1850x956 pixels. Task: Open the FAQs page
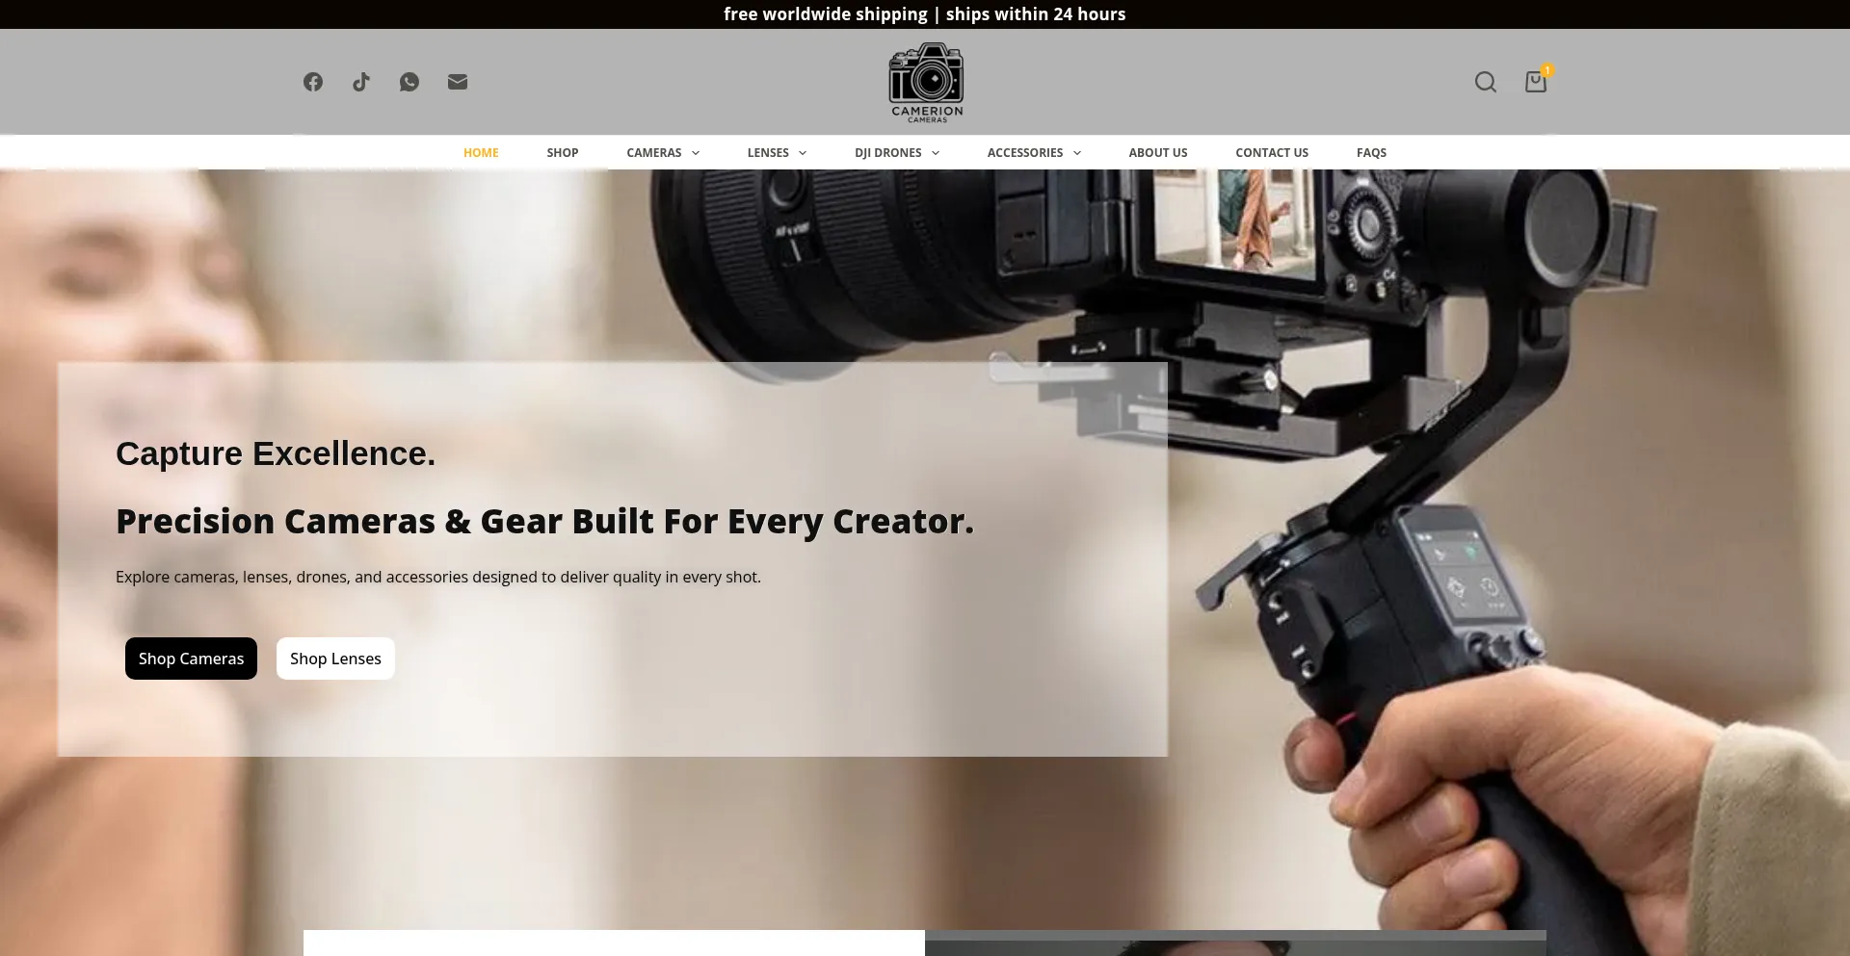coord(1371,153)
